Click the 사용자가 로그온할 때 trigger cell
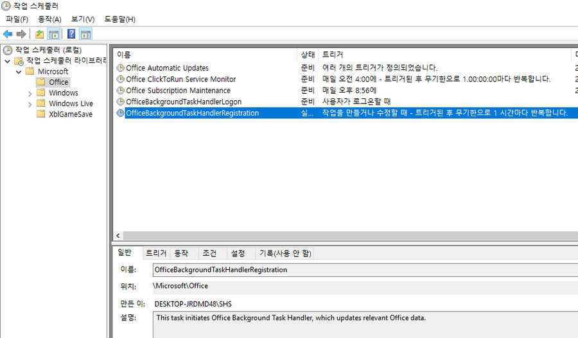The image size is (578, 338). [x=356, y=102]
